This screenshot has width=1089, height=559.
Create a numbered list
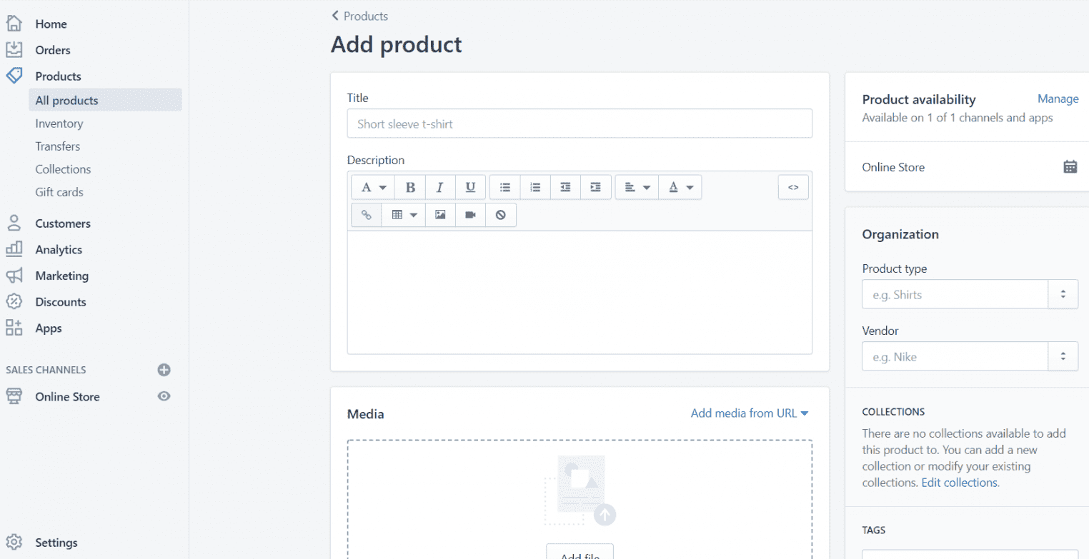pos(534,186)
